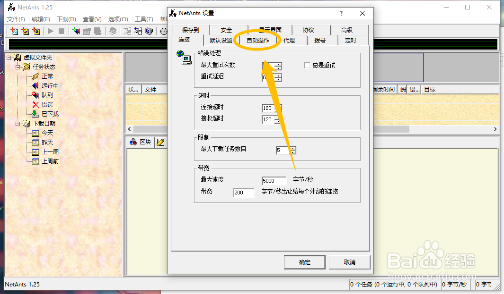
Task: Increase the 最大下载任务数目 spinner
Action: [x=293, y=148]
